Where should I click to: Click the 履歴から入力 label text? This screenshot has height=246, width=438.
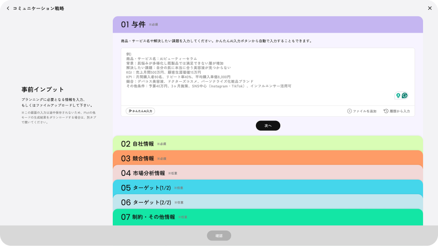pyautogui.click(x=400, y=111)
